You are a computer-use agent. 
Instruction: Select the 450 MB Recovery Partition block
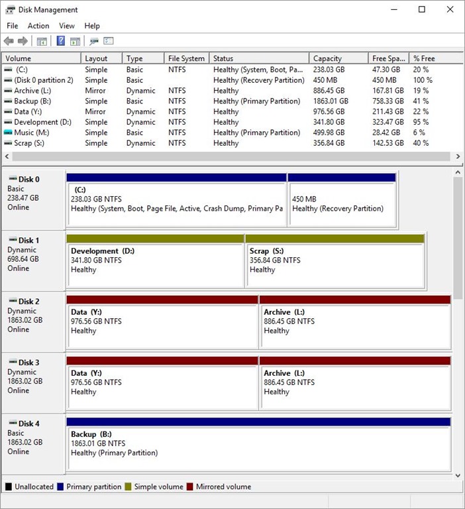(x=342, y=200)
